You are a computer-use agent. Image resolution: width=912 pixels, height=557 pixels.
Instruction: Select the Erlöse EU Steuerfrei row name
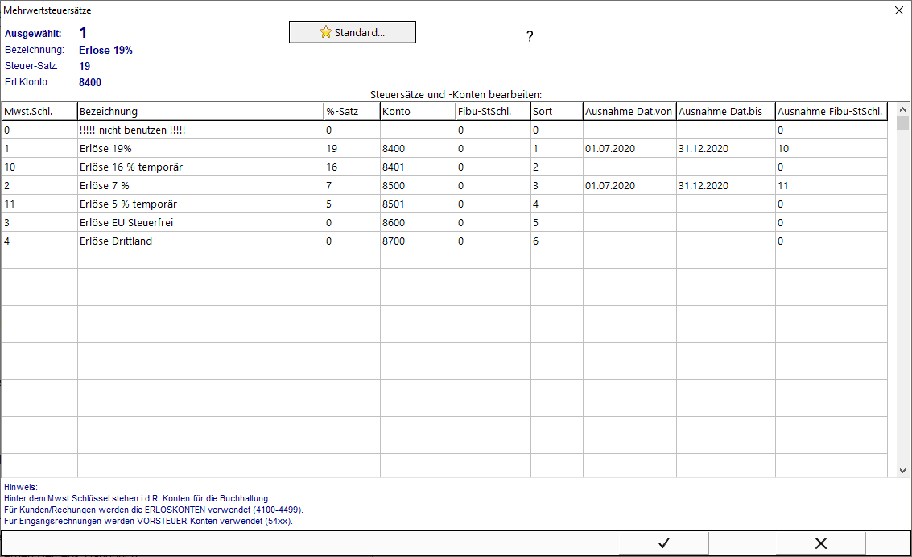[x=200, y=223]
